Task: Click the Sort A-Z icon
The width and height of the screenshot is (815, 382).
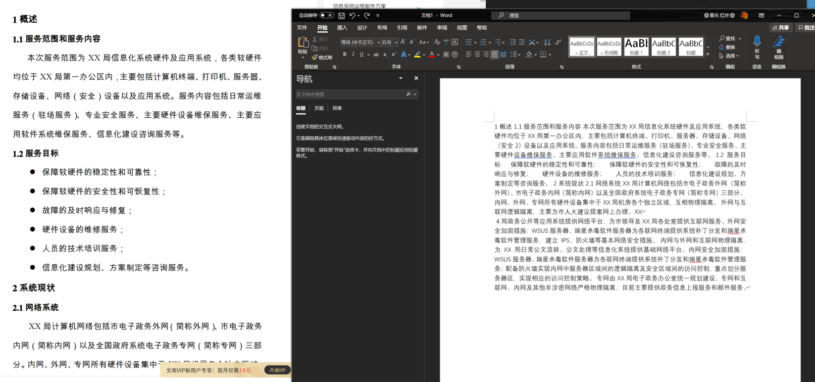Action: [x=547, y=42]
